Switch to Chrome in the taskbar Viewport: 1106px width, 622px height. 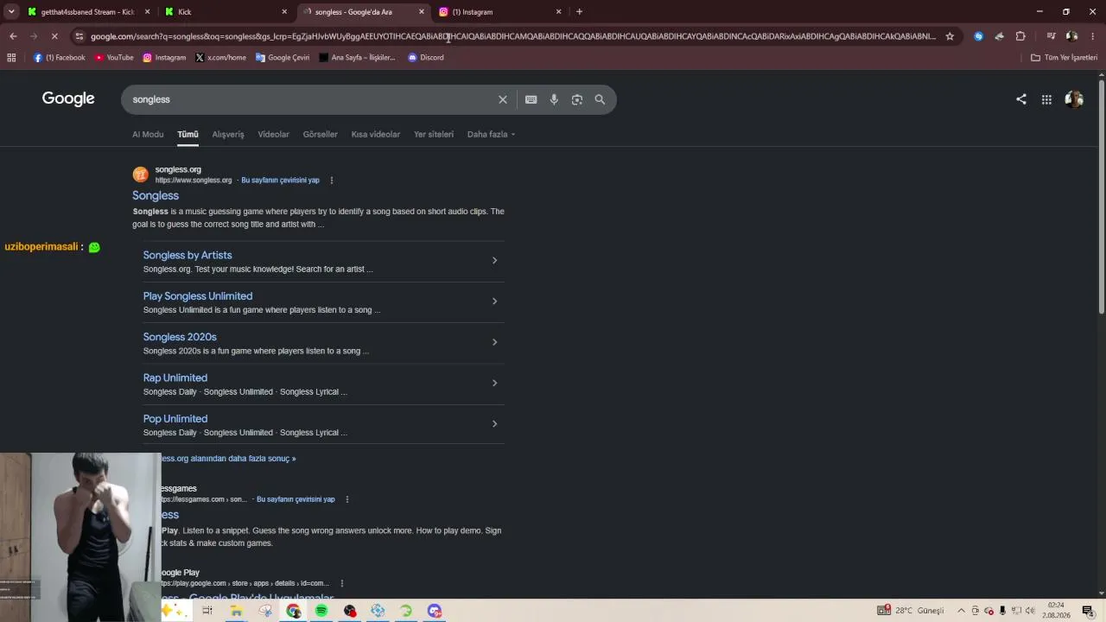pyautogui.click(x=294, y=611)
